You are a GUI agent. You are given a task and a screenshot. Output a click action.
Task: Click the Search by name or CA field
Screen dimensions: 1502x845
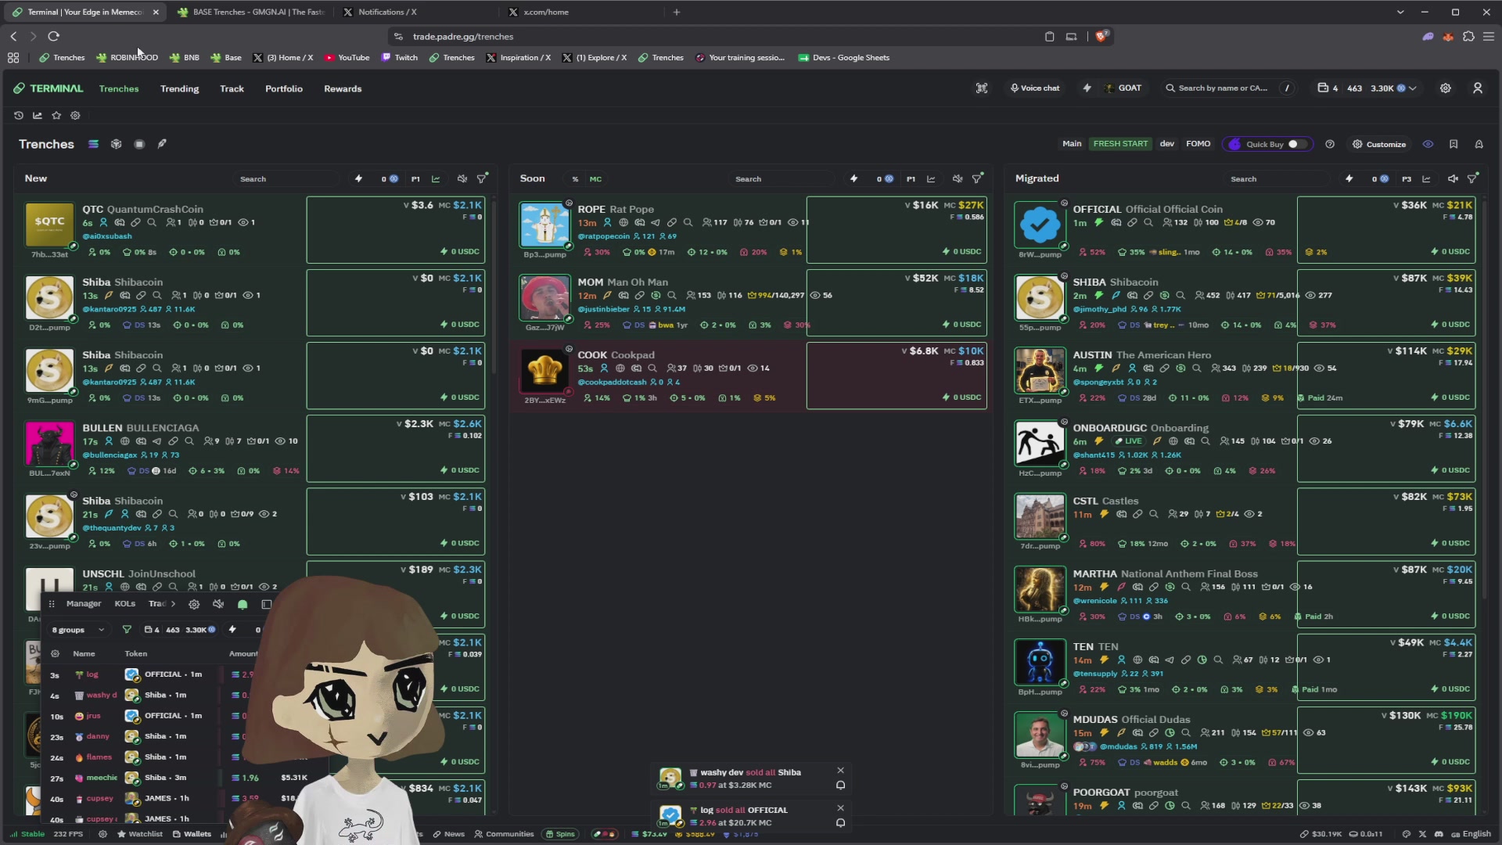coord(1223,88)
